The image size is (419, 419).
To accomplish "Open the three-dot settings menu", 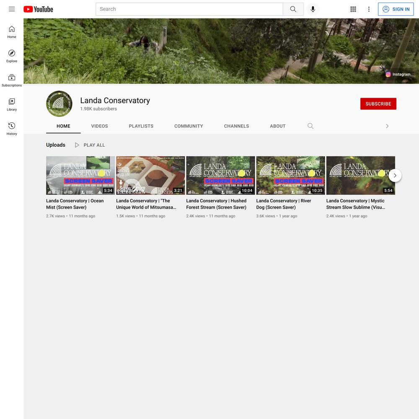I will pos(369,9).
